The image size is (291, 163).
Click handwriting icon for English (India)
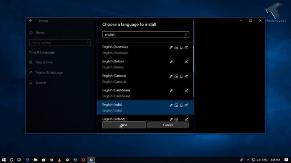coord(186,105)
